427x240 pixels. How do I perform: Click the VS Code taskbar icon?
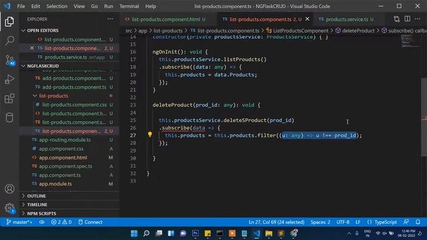(x=256, y=233)
